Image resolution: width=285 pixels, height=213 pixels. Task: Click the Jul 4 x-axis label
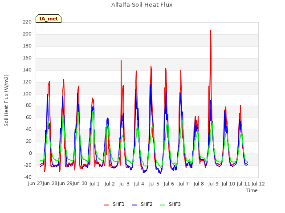(139, 184)
